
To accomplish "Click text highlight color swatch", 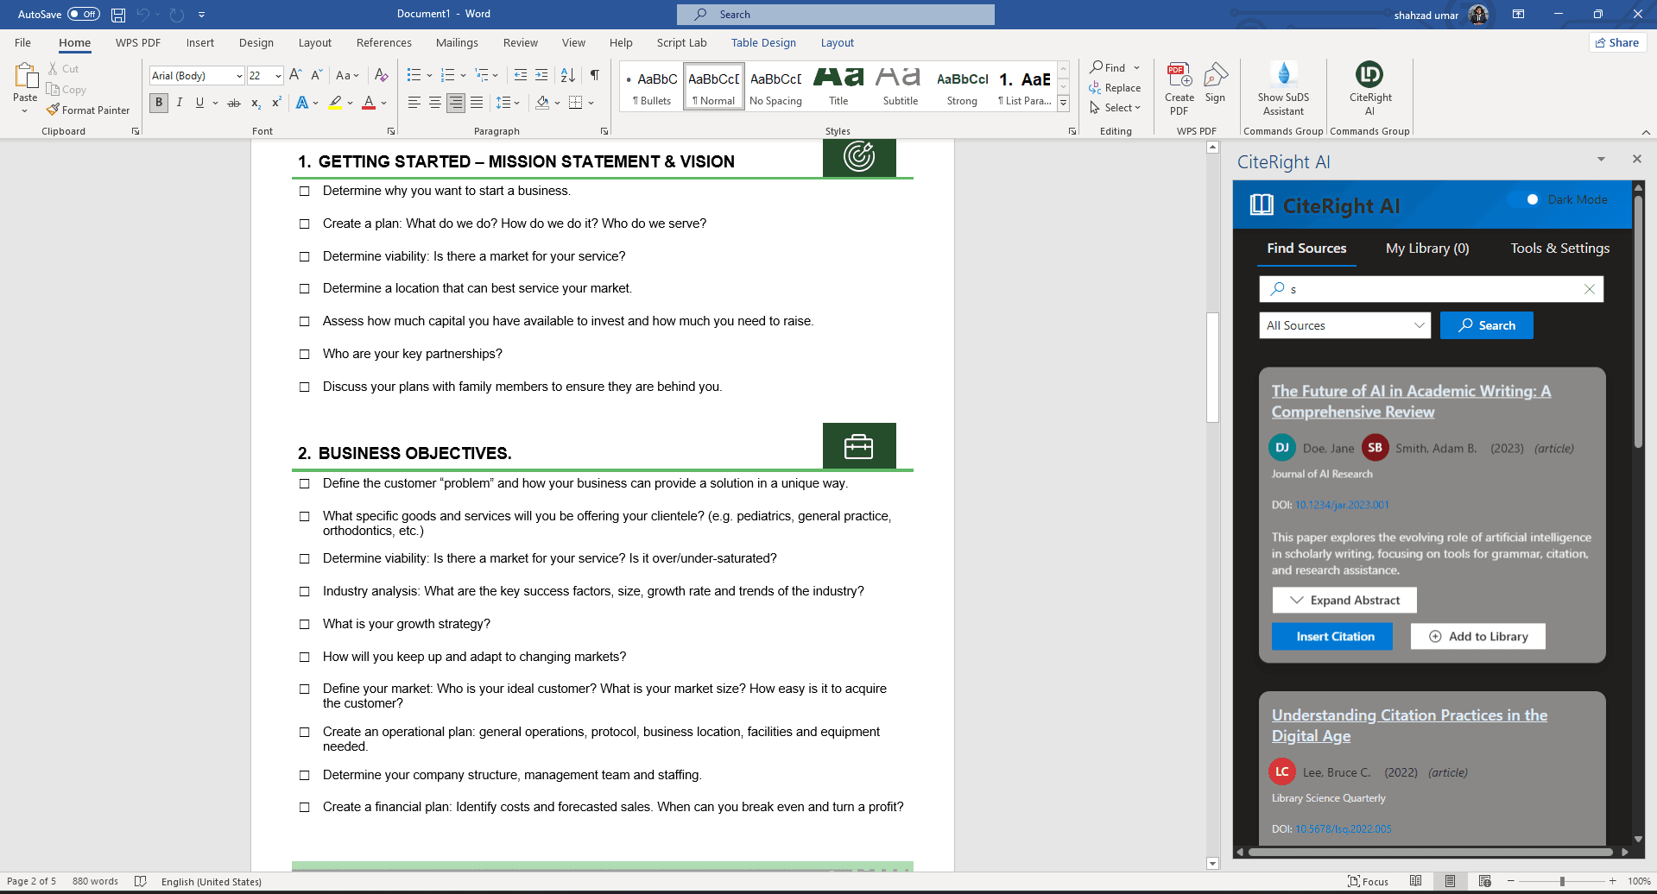I will point(335,103).
